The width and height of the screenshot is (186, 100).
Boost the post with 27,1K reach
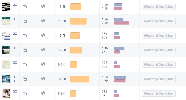click(159, 79)
